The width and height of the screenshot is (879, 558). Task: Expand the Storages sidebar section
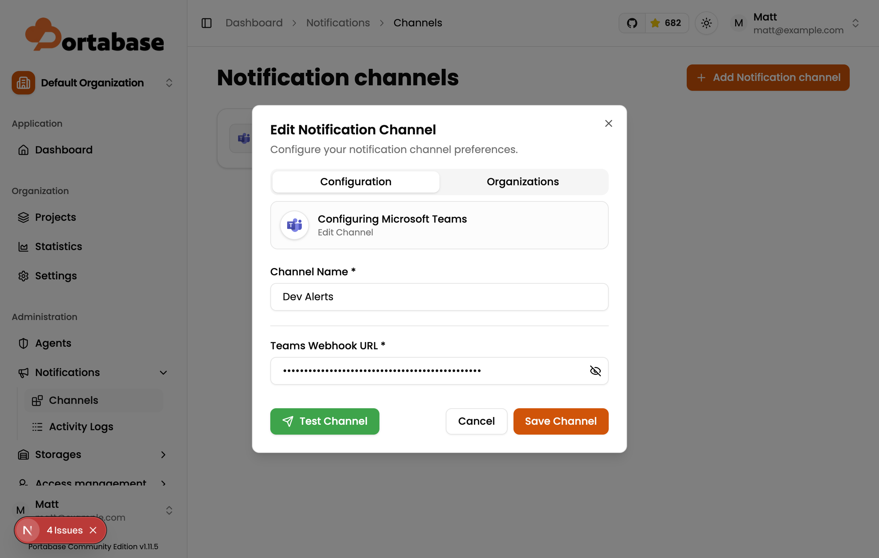[163, 454]
